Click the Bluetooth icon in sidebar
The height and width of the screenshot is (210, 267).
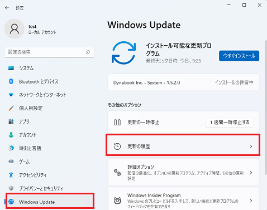(x=11, y=81)
